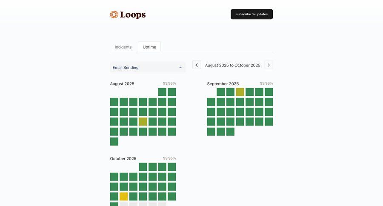Switch to the Incidents tab
Image resolution: width=383 pixels, height=206 pixels.
pos(123,47)
